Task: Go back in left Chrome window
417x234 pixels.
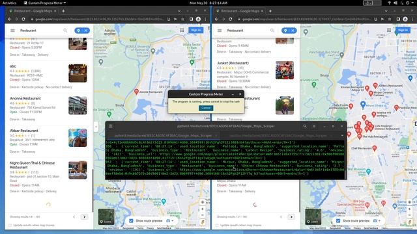Action: coord(10,19)
